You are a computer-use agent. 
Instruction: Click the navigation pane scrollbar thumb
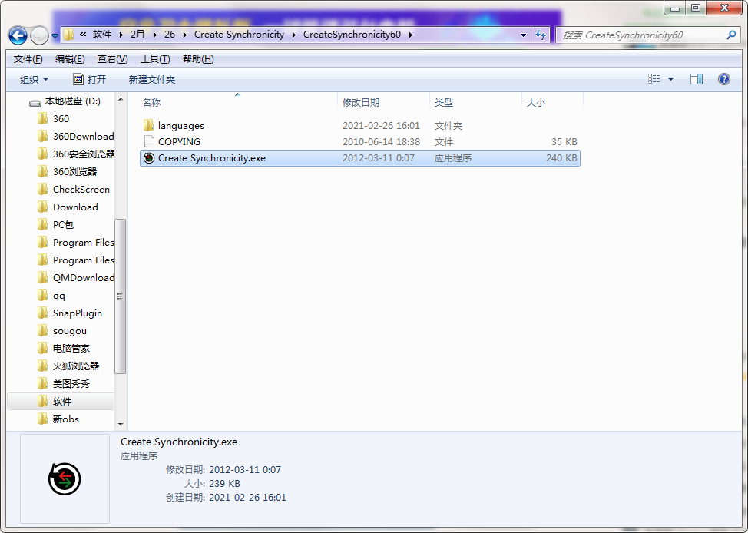click(x=121, y=296)
